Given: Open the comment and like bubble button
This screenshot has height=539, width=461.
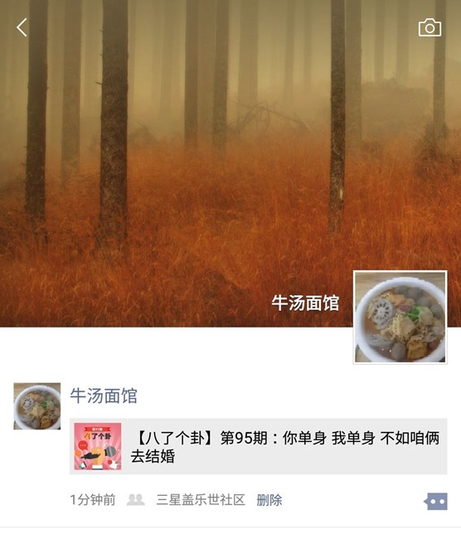Looking at the screenshot, I should [x=435, y=501].
